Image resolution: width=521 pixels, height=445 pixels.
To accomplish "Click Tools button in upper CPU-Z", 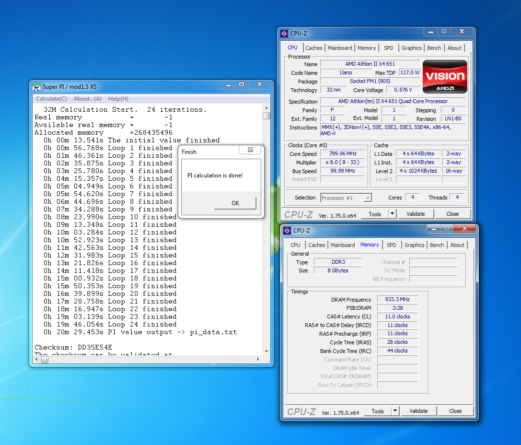I will 374,214.
